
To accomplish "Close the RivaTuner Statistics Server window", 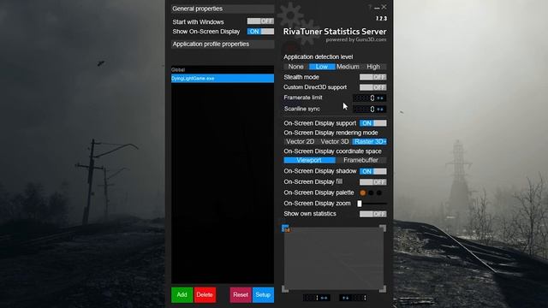I will [x=384, y=7].
